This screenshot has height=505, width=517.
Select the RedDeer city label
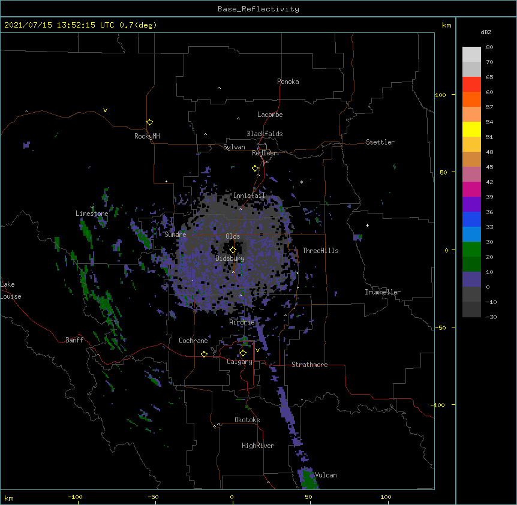(x=264, y=153)
